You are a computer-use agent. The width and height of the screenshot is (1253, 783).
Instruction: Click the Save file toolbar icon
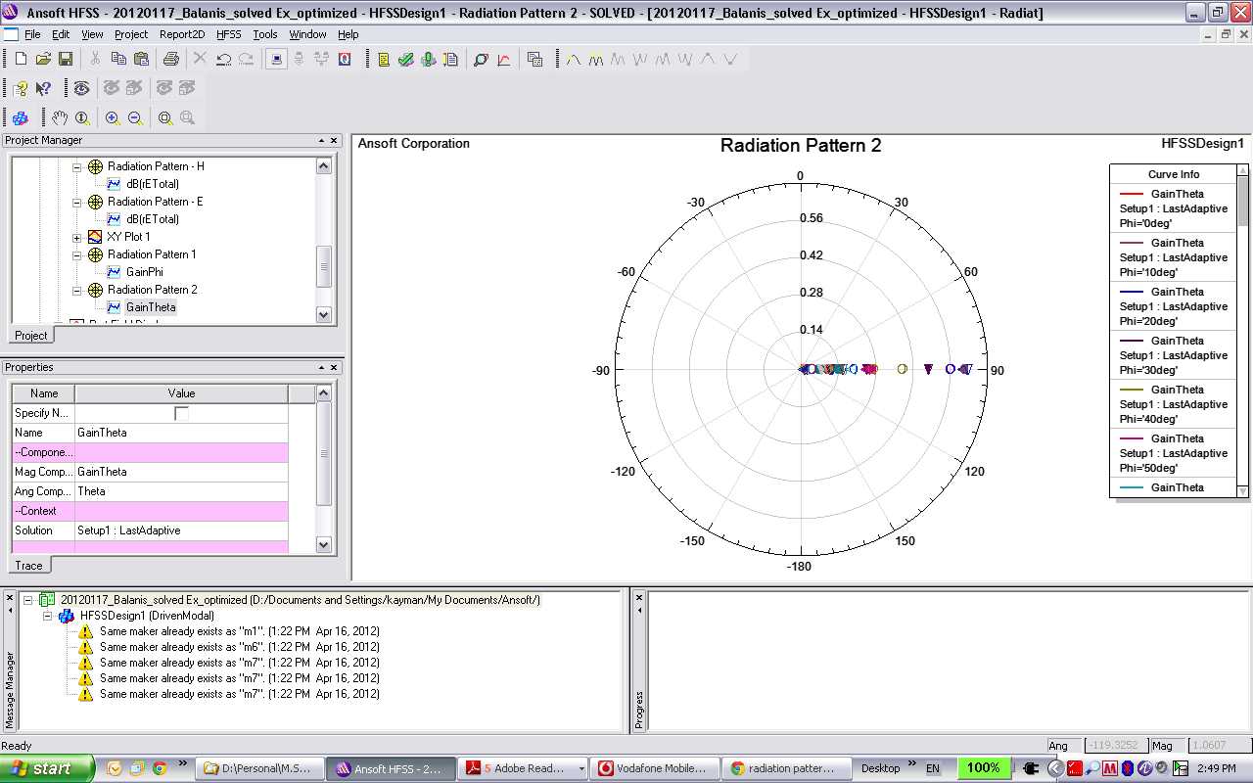tap(65, 60)
